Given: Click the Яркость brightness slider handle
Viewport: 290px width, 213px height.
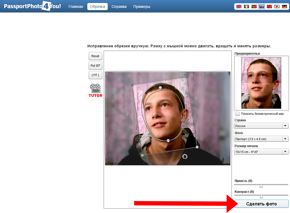Looking at the screenshot, I should [261, 186].
